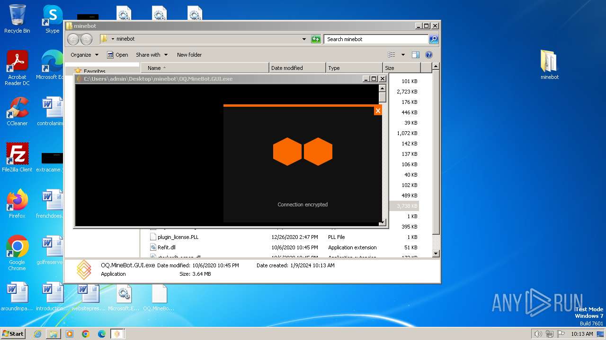Image resolution: width=606 pixels, height=340 pixels.
Task: Open Recycle Bin on desktop
Action: click(x=17, y=19)
